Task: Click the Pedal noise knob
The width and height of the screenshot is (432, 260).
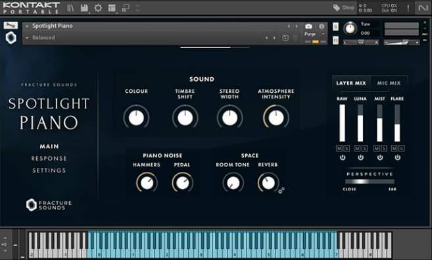Action: tap(182, 182)
